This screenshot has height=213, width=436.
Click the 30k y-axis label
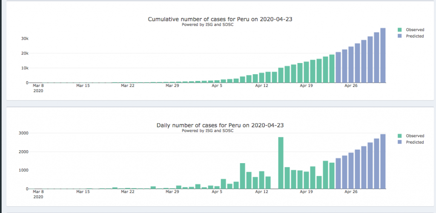[25, 39]
